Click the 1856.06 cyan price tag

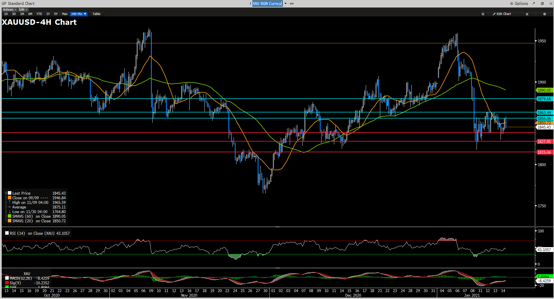point(545,119)
